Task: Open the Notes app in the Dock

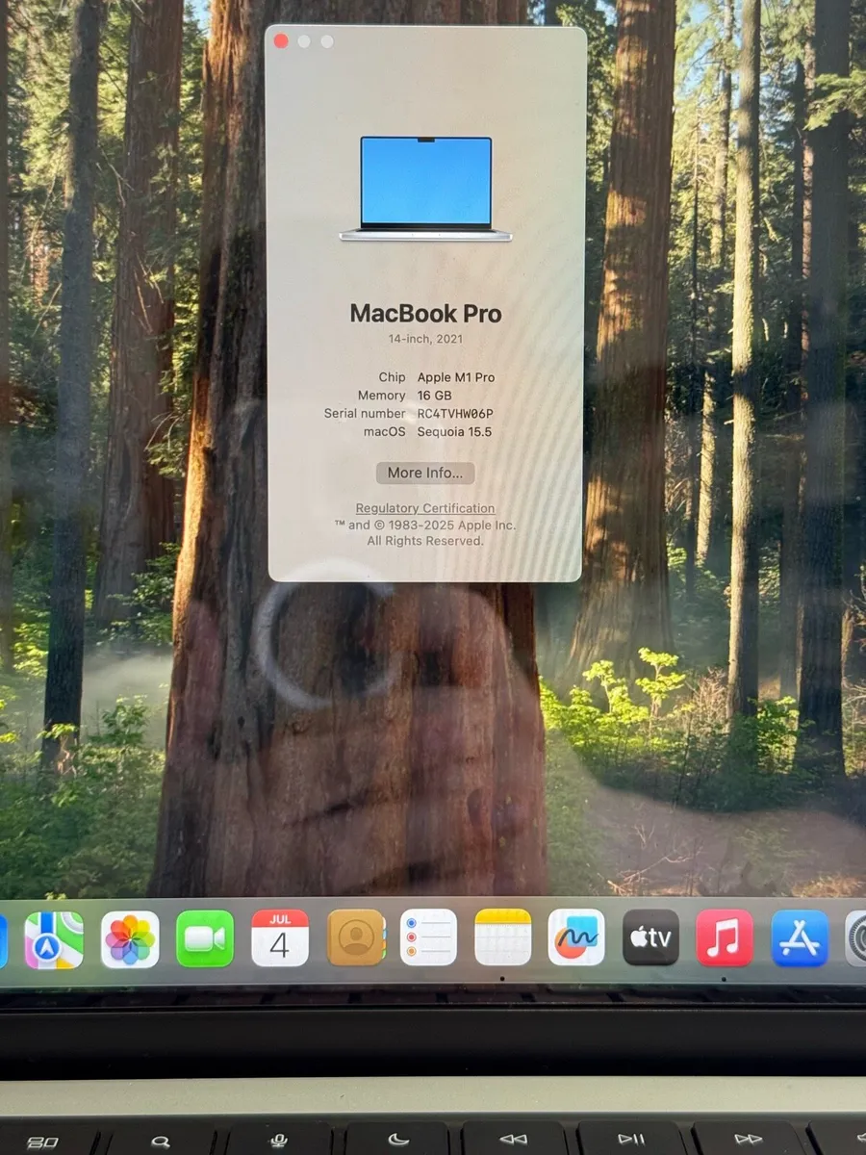Action: [x=502, y=937]
